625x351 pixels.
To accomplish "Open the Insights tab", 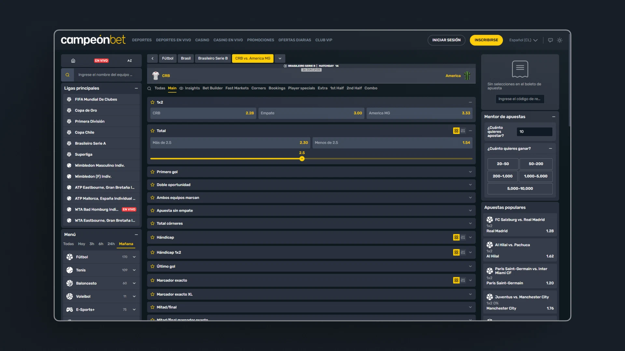I will point(189,88).
